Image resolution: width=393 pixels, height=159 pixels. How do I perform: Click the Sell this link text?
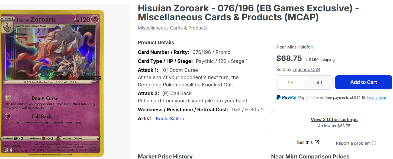click(x=305, y=142)
